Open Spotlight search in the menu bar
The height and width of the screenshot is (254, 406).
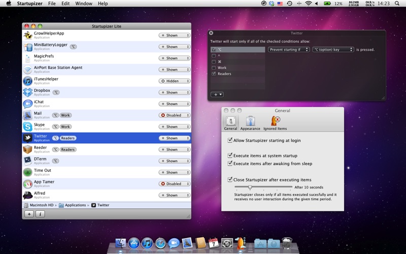[x=397, y=4]
